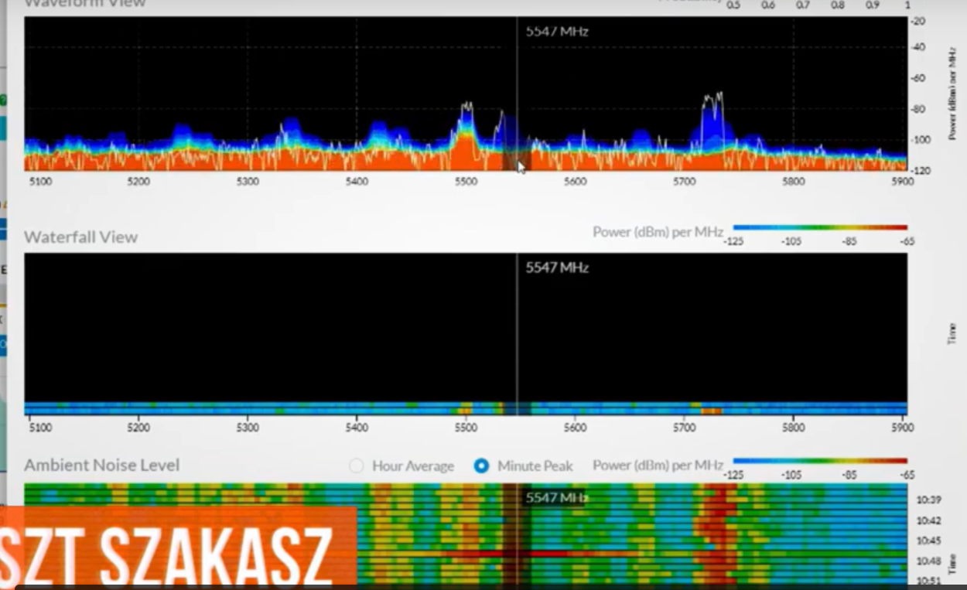This screenshot has height=590, width=967.
Task: Click 5400 on the Waterfall frequency axis
Action: pos(357,428)
